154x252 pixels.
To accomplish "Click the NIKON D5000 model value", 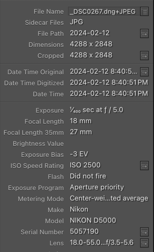I will (93, 220).
